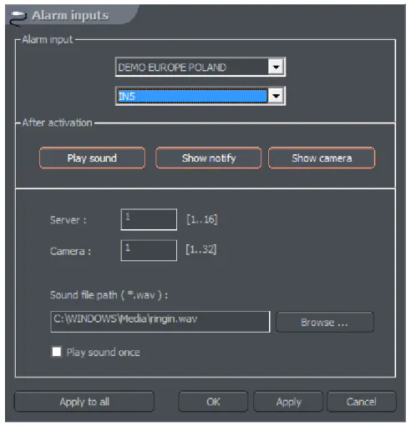Click the Camera : label
Viewport: 411px width, 426px height.
70,251
